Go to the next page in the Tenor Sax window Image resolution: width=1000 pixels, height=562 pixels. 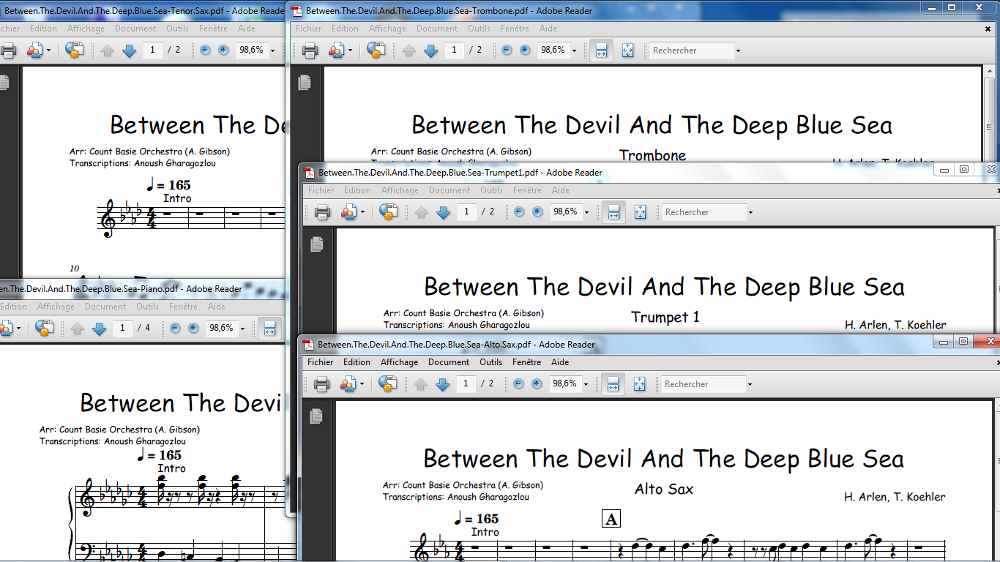click(x=129, y=50)
